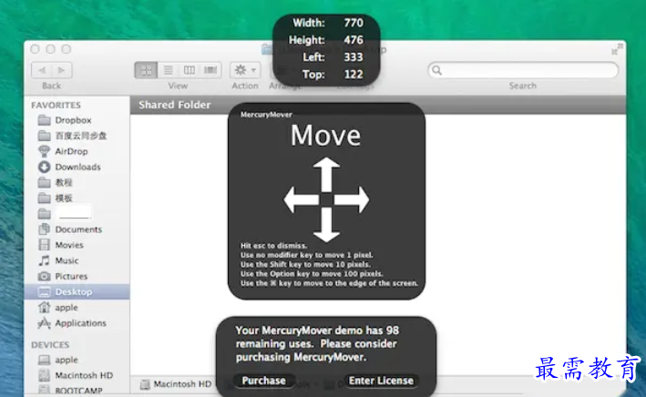Viewport: 646px width, 397px height.
Task: Open the Action gear menu
Action: point(245,70)
